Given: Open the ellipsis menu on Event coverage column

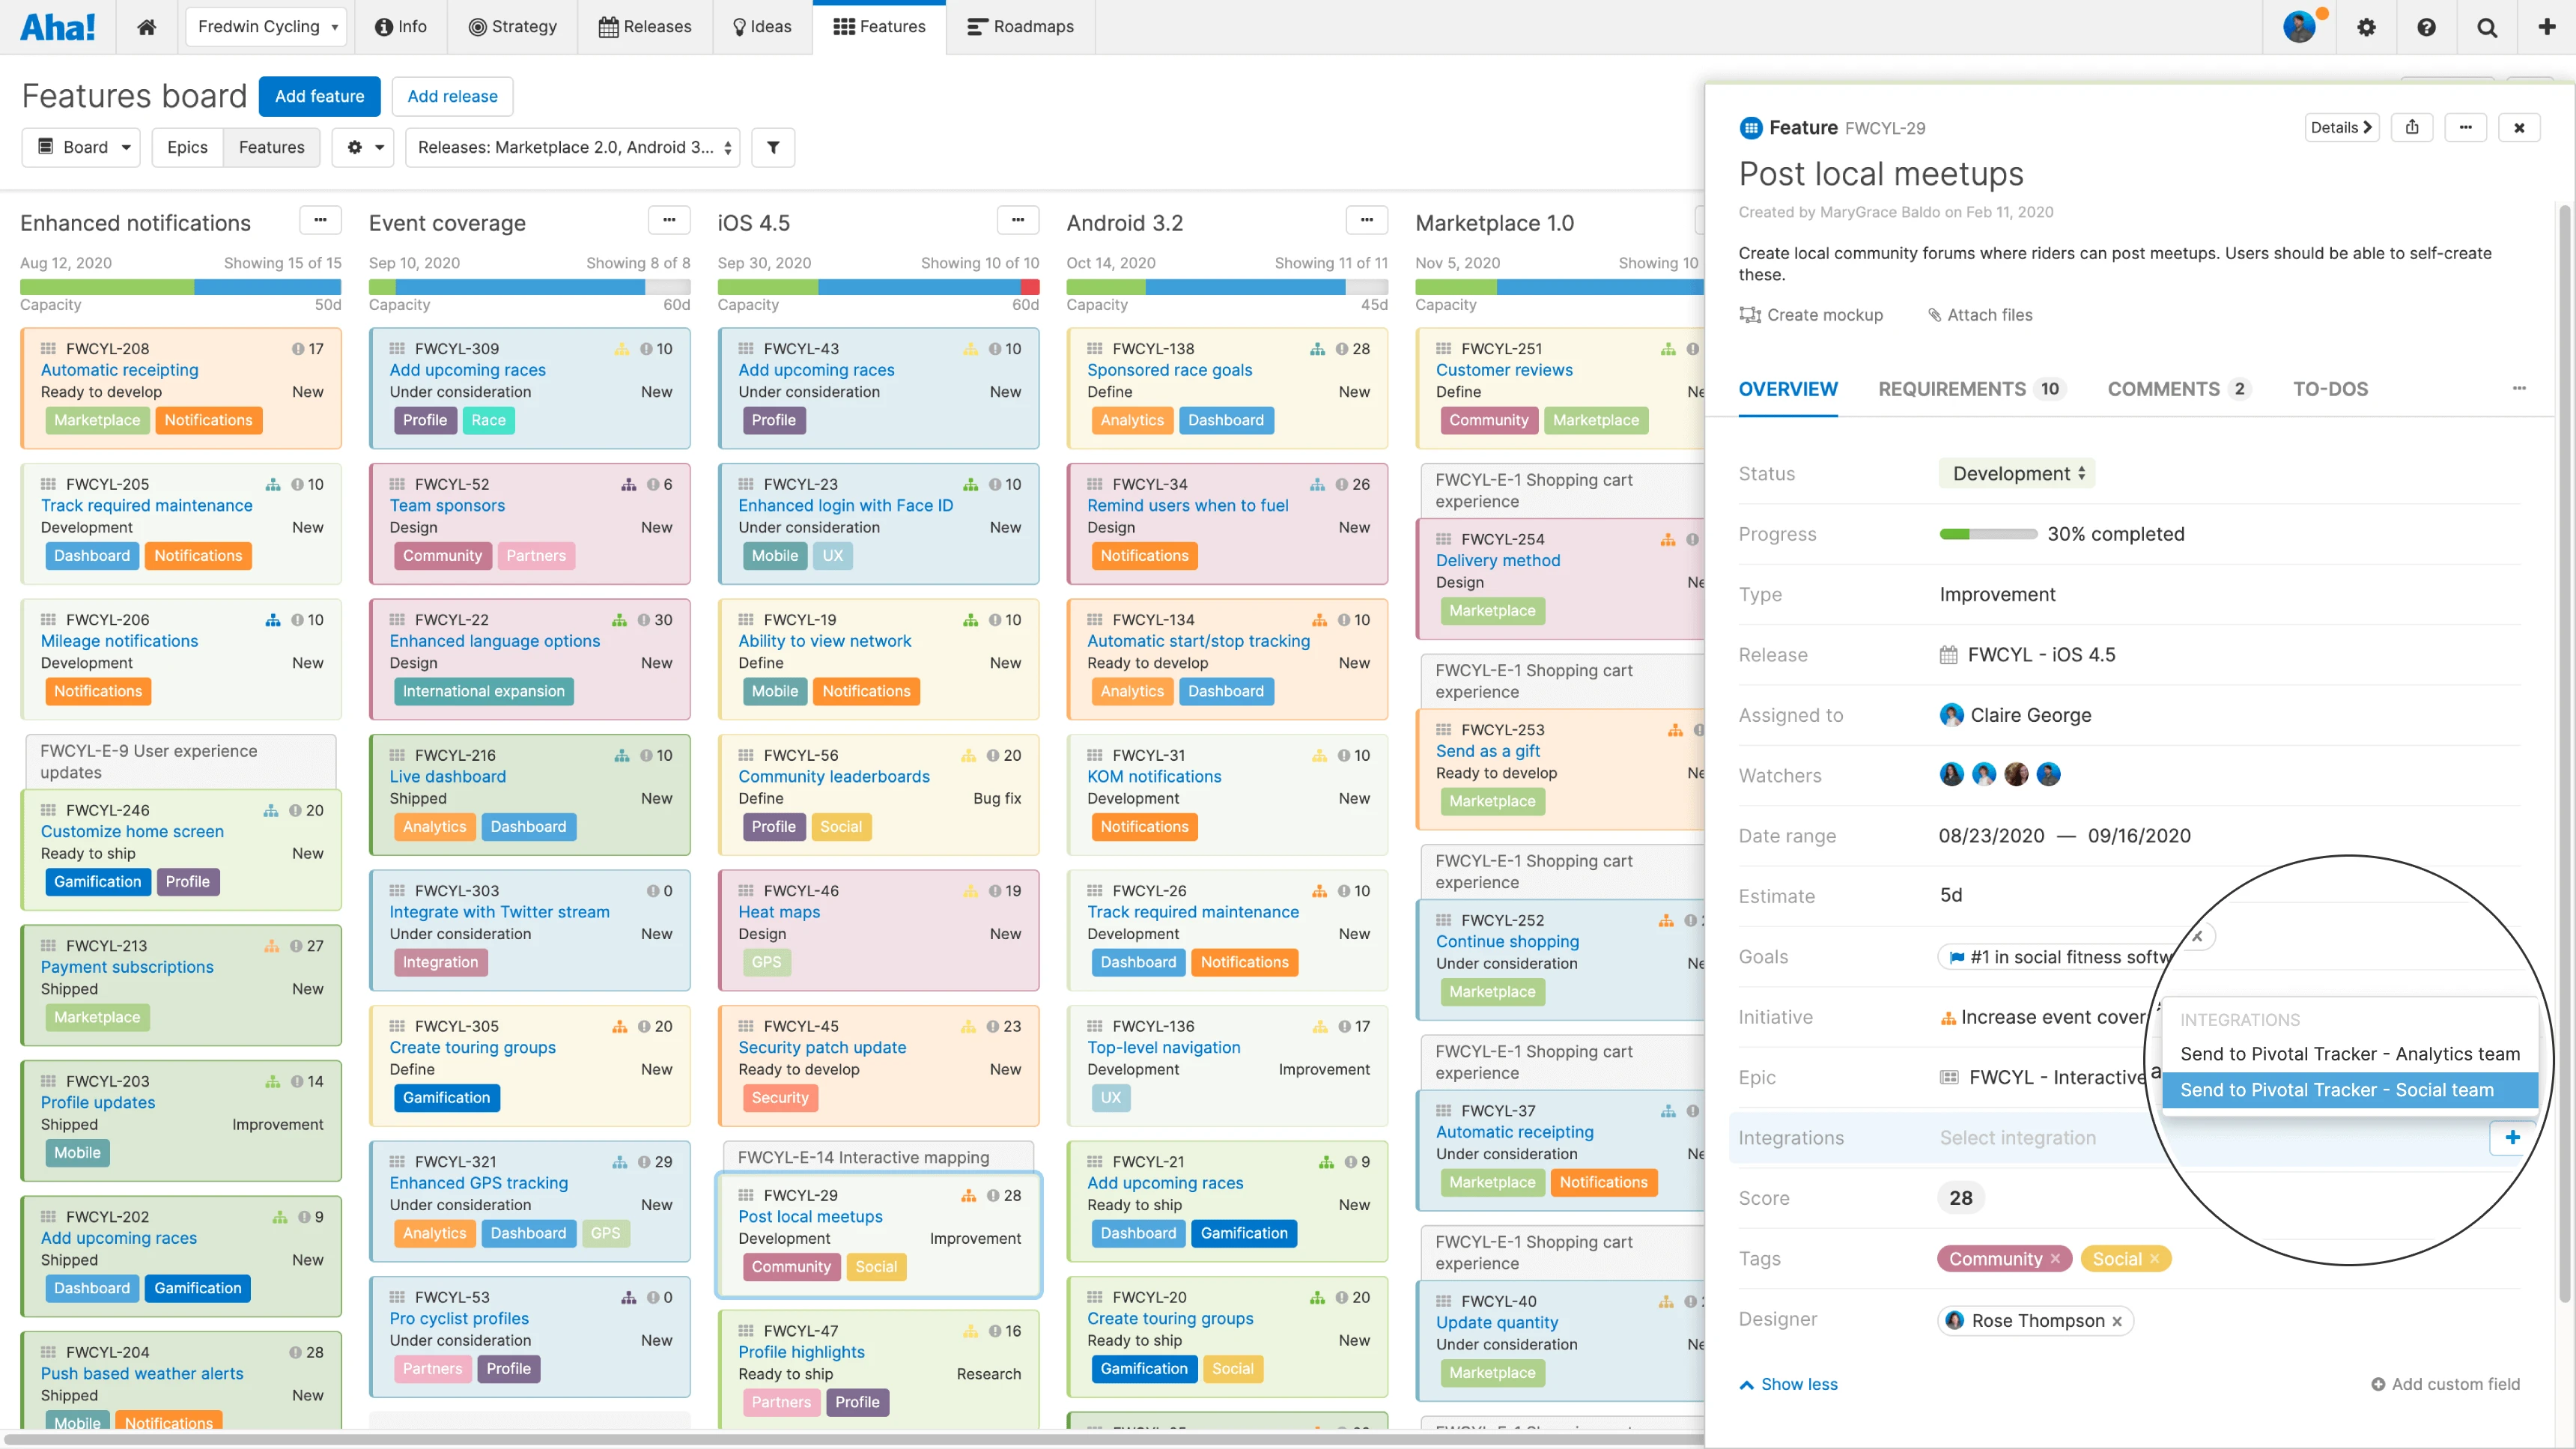Looking at the screenshot, I should point(669,220).
